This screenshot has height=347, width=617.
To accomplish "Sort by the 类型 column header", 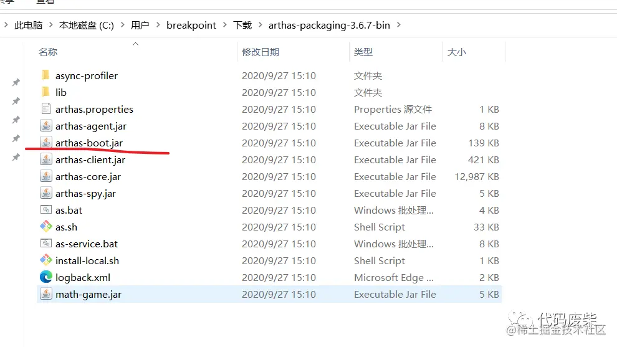I will pyautogui.click(x=363, y=52).
